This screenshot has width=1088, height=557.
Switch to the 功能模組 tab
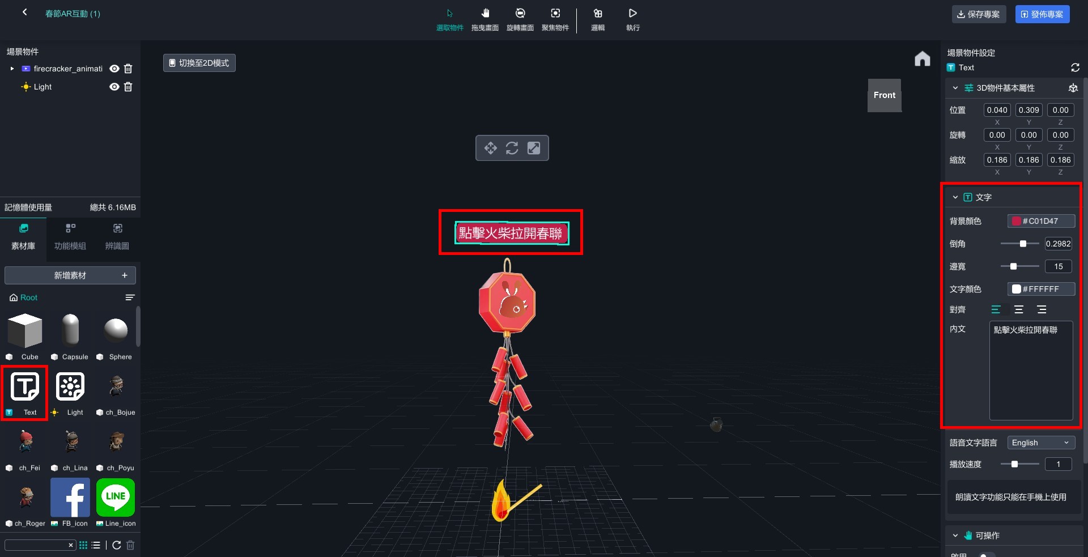click(x=70, y=237)
